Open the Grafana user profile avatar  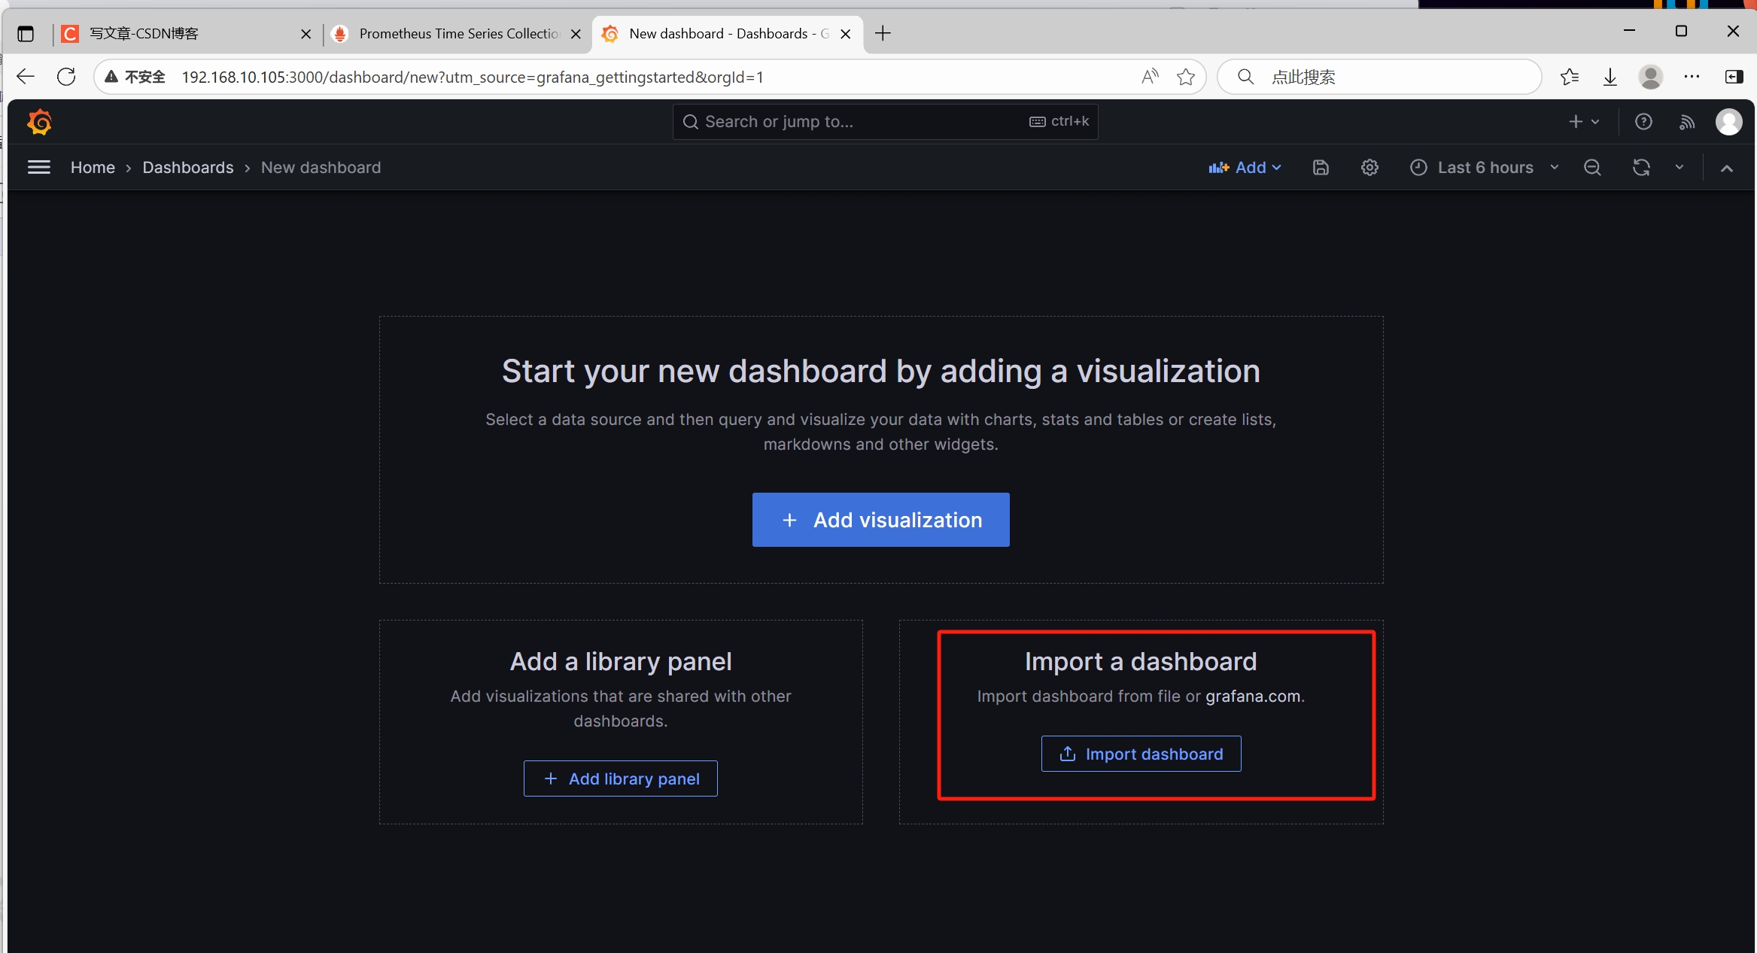[1728, 122]
